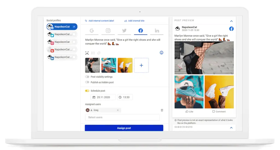Toggle Post visibility settings switch
The image size is (280, 150).
(x=87, y=77)
